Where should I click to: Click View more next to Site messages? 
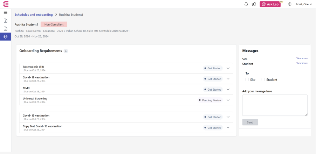coord(302,58)
